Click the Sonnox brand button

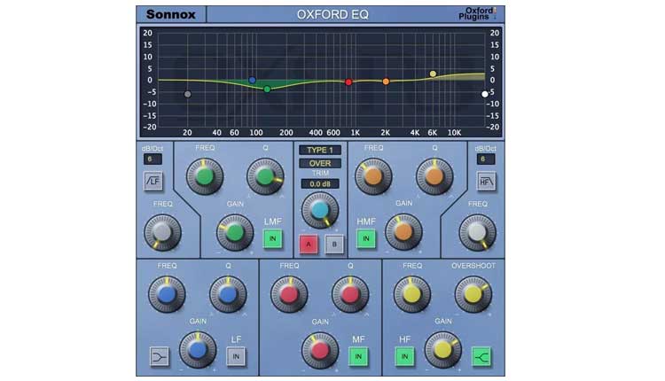171,14
